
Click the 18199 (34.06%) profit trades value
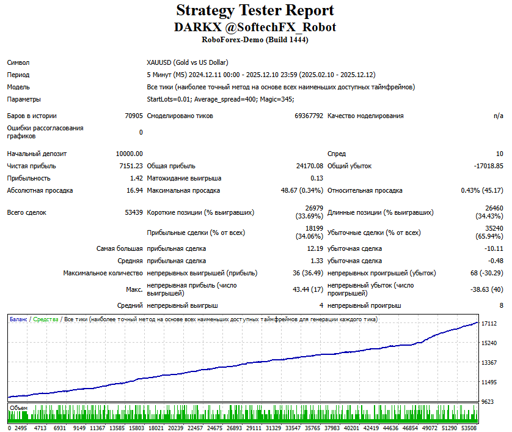[x=309, y=233]
